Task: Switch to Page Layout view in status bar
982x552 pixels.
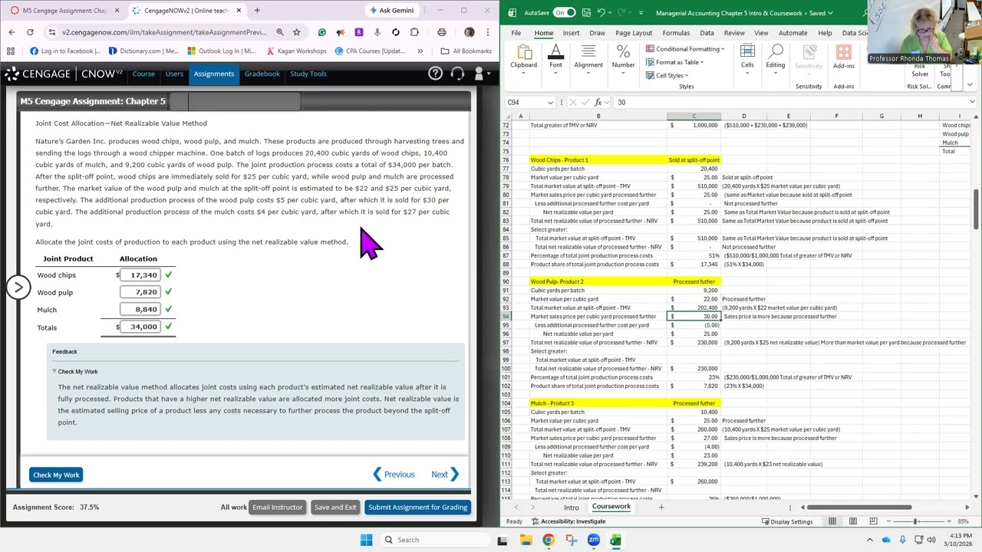Action: [852, 521]
